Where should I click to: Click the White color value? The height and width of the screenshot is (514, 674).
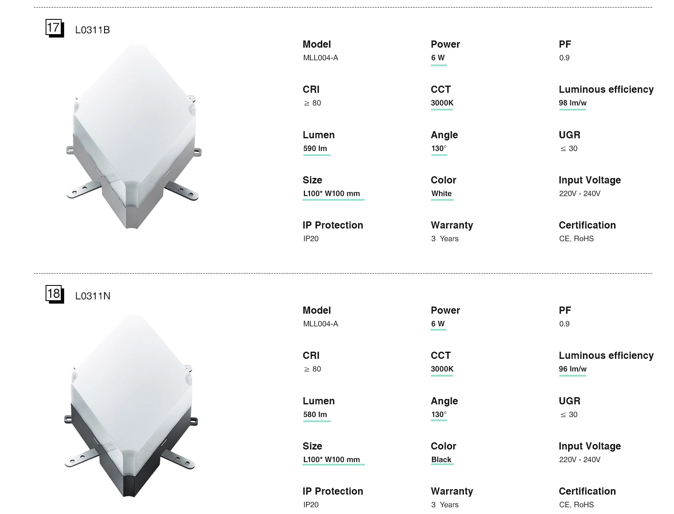coord(441,194)
